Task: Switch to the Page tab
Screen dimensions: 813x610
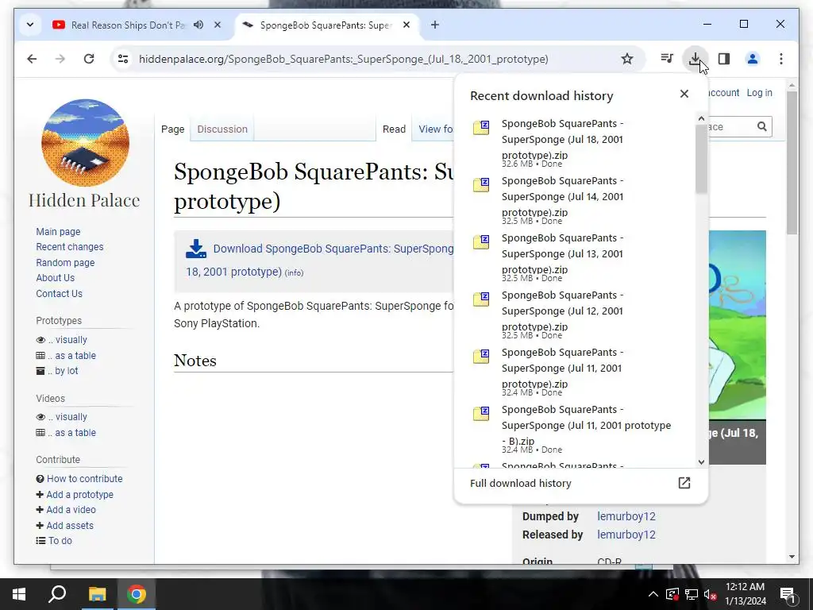Action: click(x=172, y=129)
